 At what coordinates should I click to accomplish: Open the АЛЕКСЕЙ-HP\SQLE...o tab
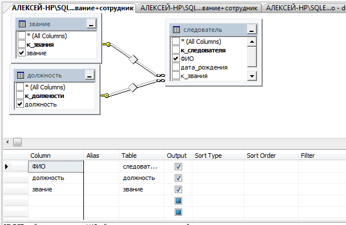click(304, 8)
